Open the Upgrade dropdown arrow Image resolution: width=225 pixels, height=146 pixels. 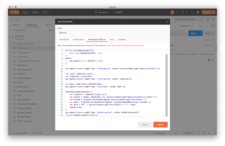tap(214, 12)
